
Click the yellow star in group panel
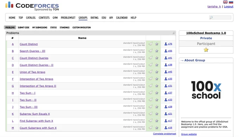[206, 50]
